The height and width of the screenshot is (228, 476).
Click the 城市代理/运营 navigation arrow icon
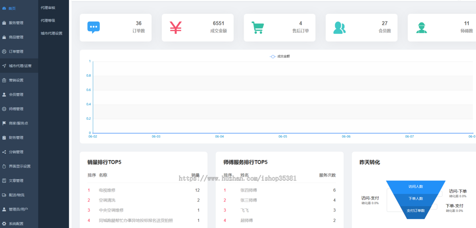coord(4,66)
